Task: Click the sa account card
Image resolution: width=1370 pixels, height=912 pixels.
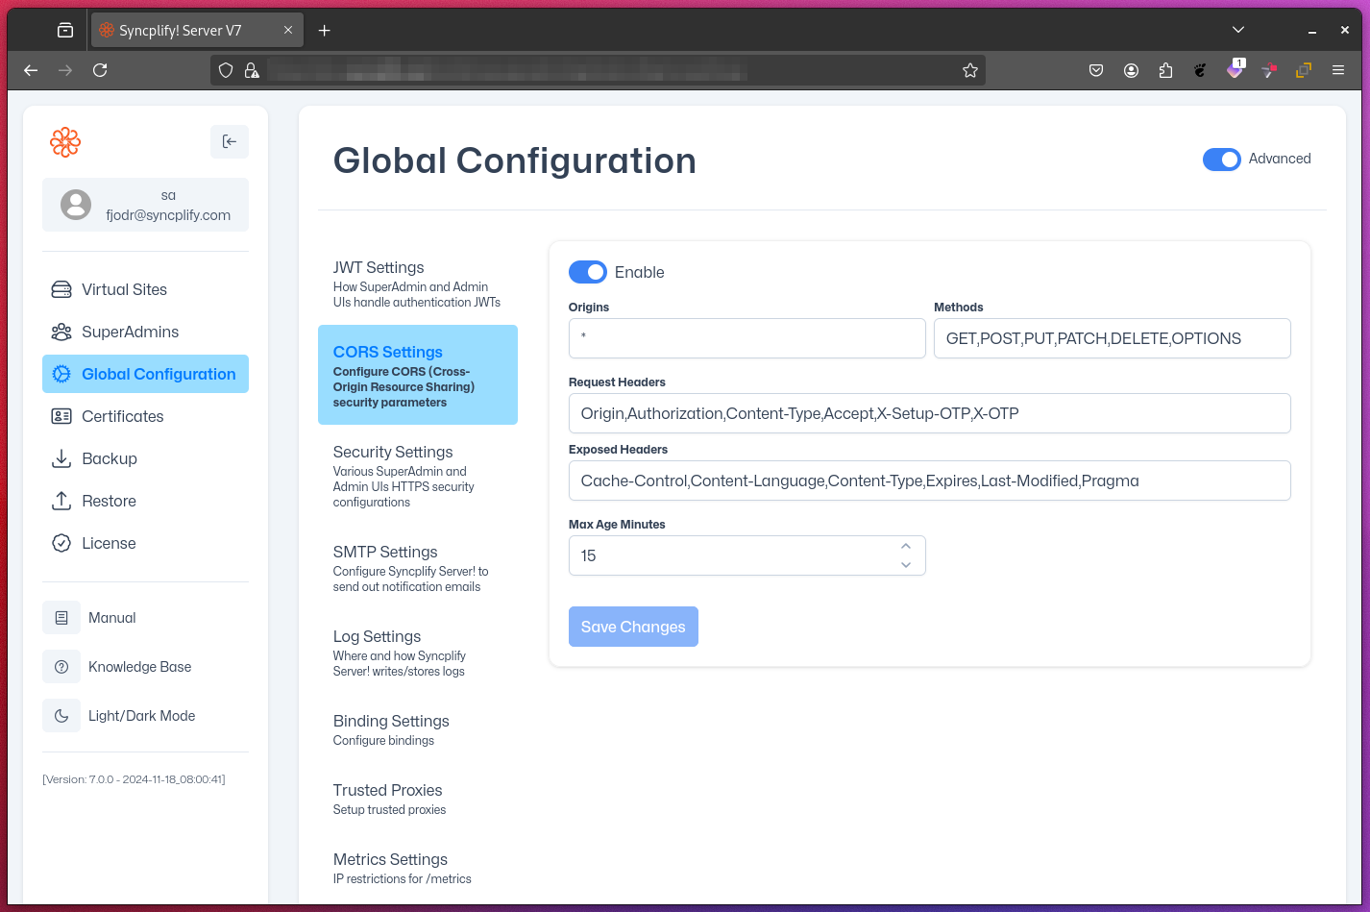Action: click(145, 205)
